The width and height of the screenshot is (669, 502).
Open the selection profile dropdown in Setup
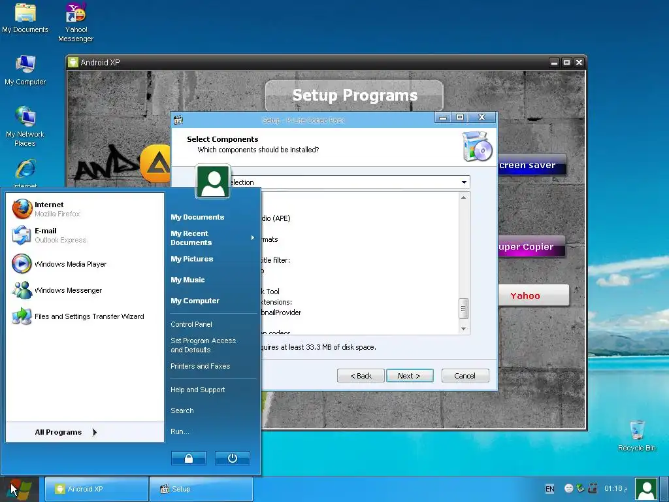pos(464,182)
